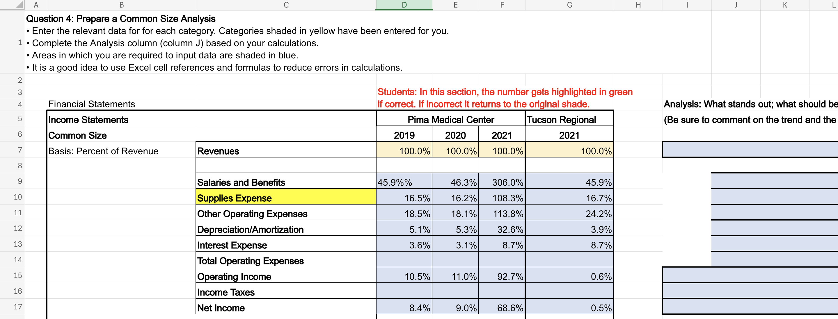Screen dimensions: 838x319
Task: Select column G header
Action: (x=569, y=5)
